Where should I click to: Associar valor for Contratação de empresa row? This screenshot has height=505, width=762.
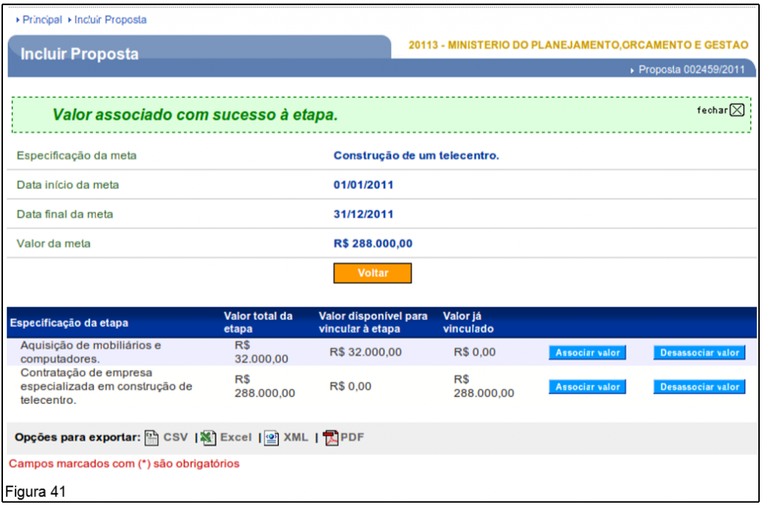click(x=588, y=387)
